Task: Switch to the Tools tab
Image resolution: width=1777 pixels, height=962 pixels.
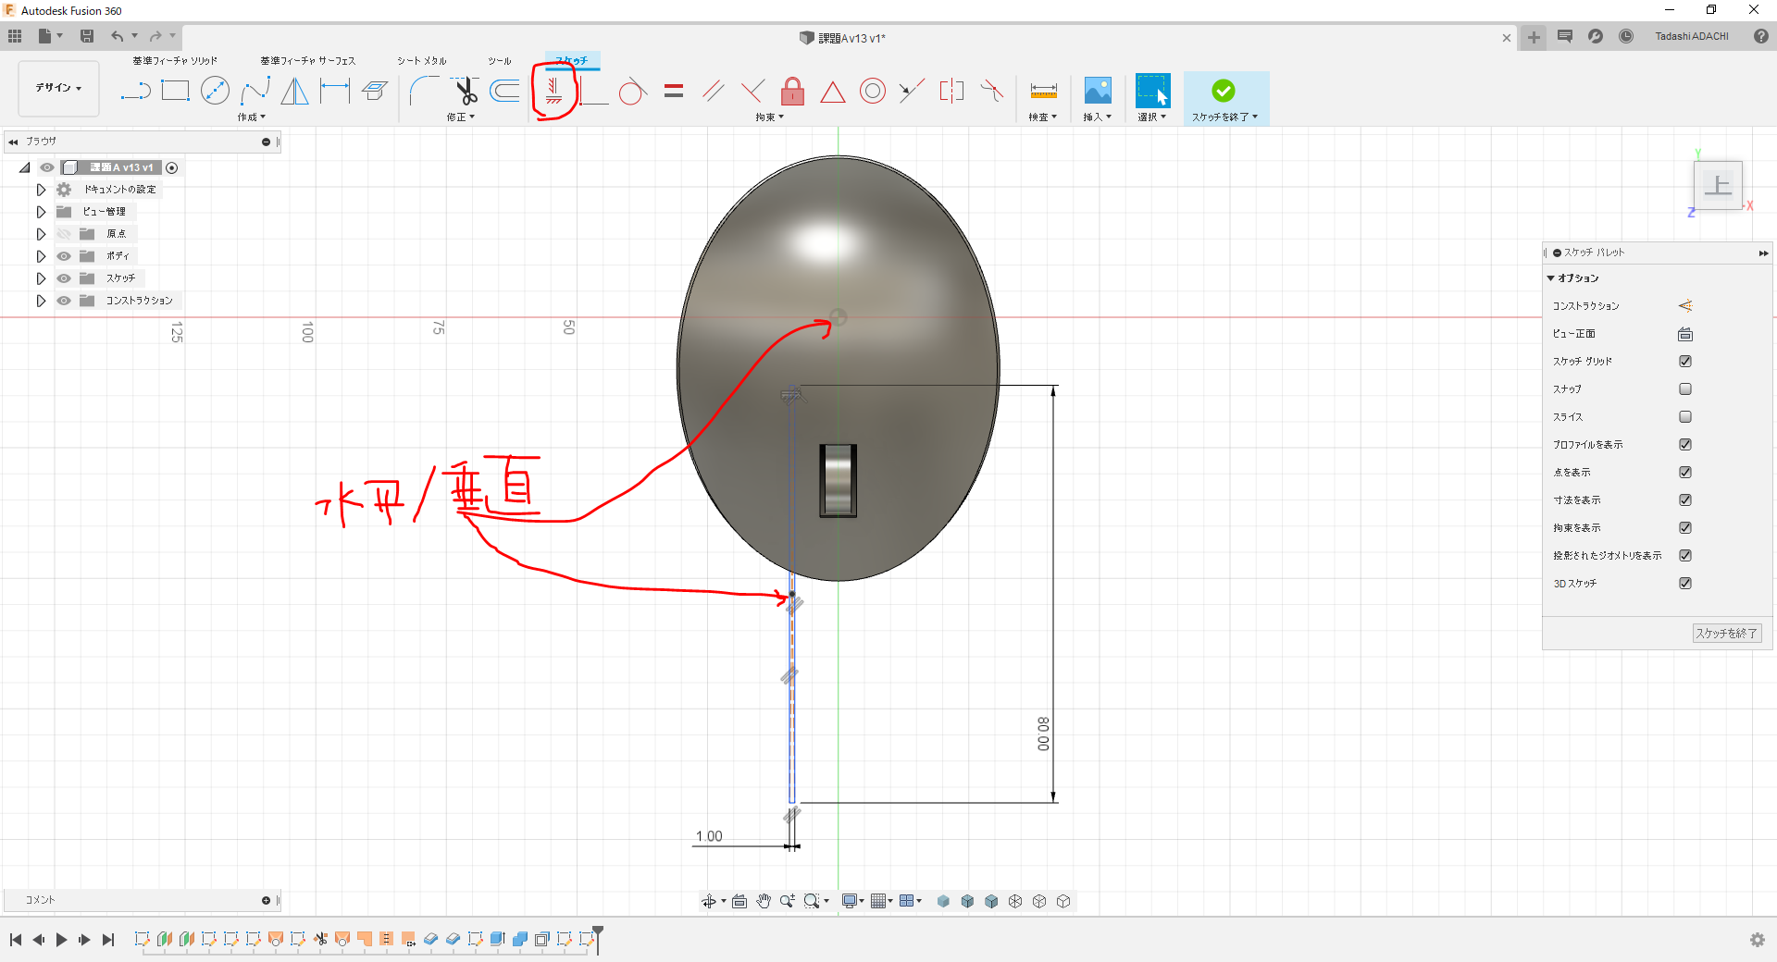Action: (x=500, y=61)
